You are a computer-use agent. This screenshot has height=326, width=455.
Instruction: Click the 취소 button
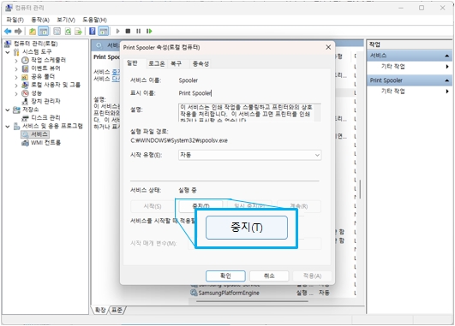pos(269,276)
